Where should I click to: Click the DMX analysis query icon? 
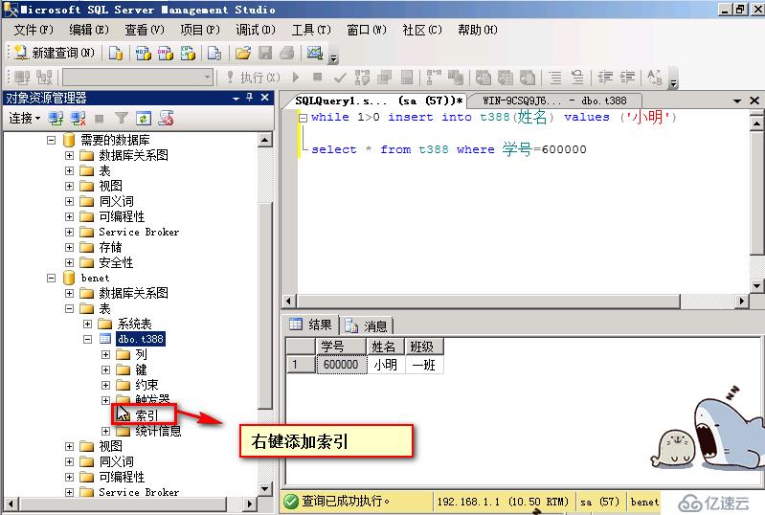point(166,53)
